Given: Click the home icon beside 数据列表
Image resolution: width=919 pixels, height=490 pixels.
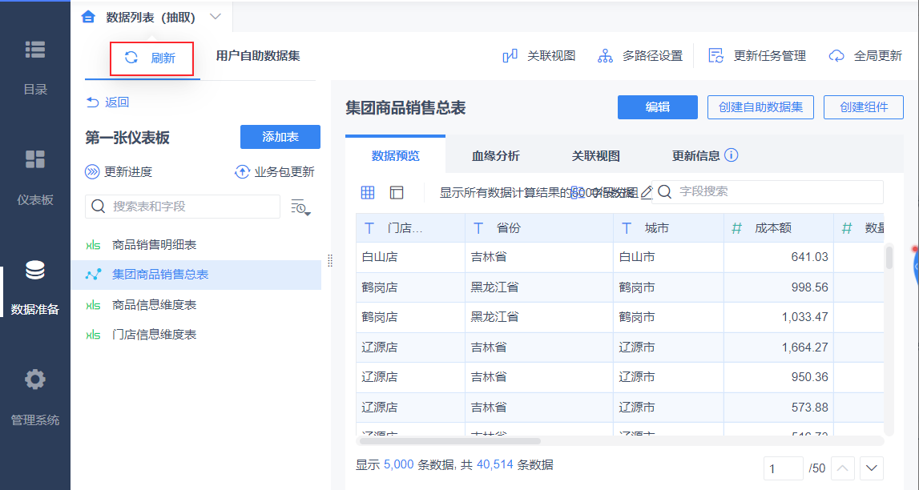Looking at the screenshot, I should point(88,17).
